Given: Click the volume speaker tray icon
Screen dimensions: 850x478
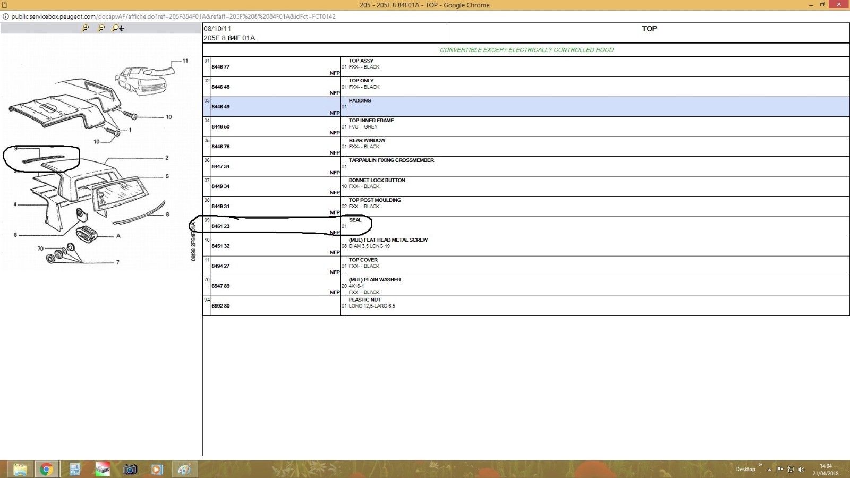Looking at the screenshot, I should click(801, 470).
